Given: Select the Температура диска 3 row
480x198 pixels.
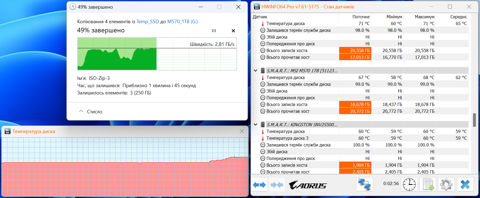Looking at the screenshot, I should (x=360, y=138).
